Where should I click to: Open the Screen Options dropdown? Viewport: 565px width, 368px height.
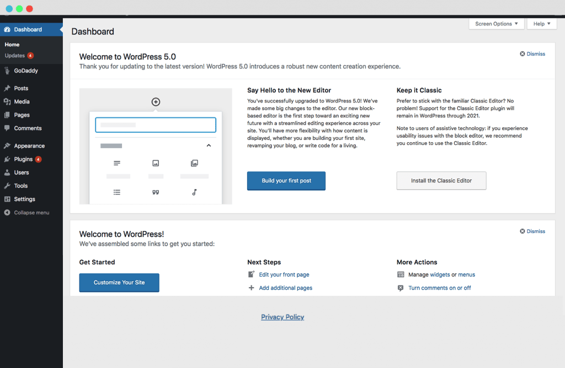tap(496, 24)
